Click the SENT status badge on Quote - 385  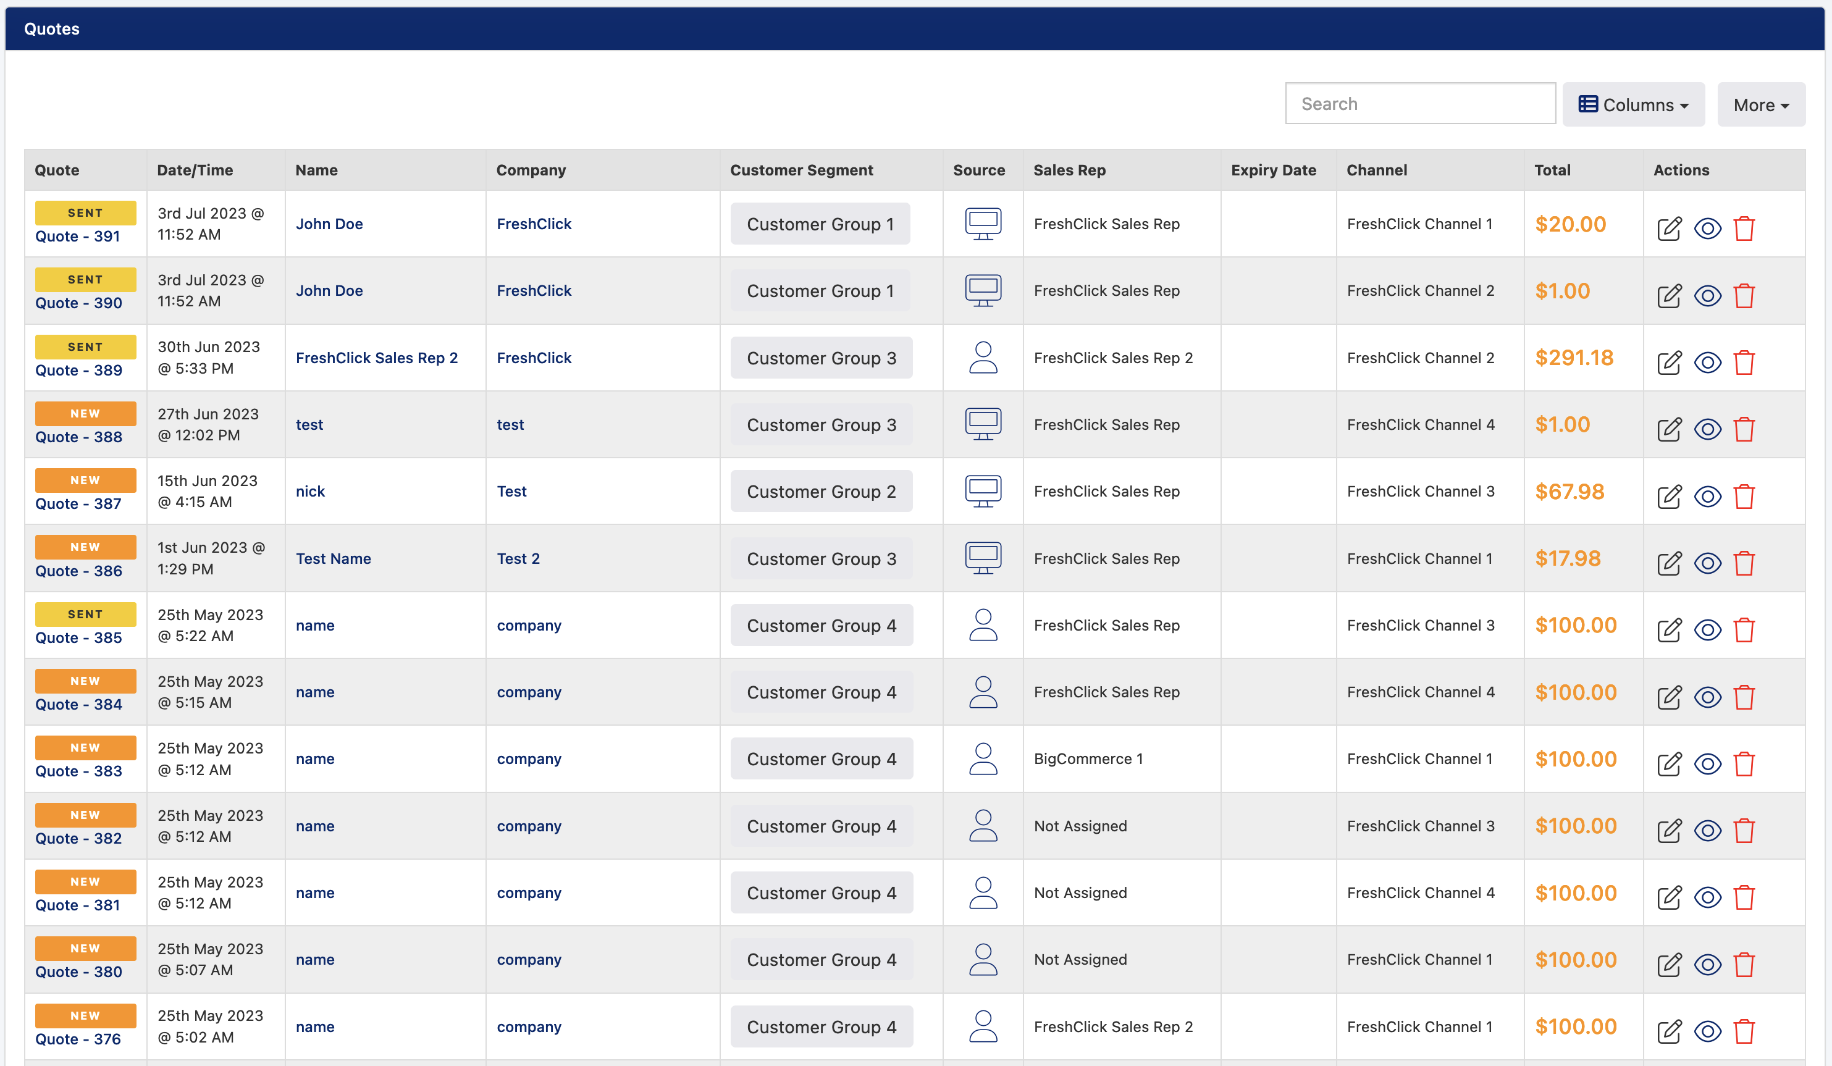[x=86, y=615]
